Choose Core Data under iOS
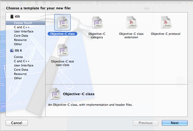 [x=25, y=36]
